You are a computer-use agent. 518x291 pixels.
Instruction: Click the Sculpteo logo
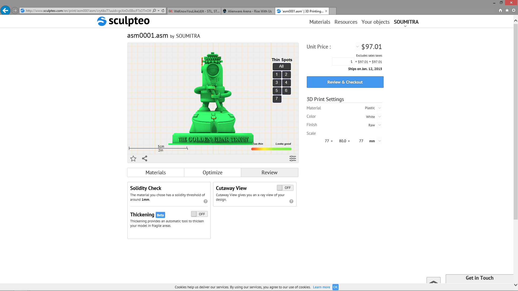coord(123,21)
